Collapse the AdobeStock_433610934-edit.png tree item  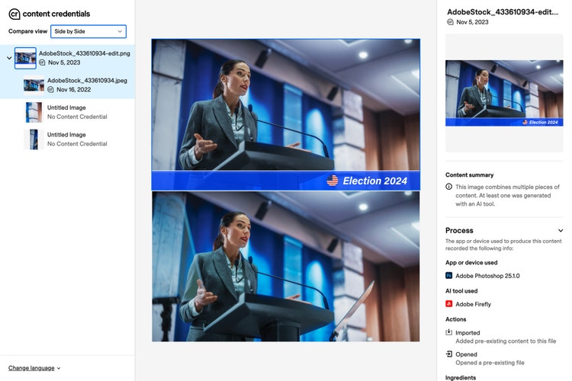click(8, 58)
